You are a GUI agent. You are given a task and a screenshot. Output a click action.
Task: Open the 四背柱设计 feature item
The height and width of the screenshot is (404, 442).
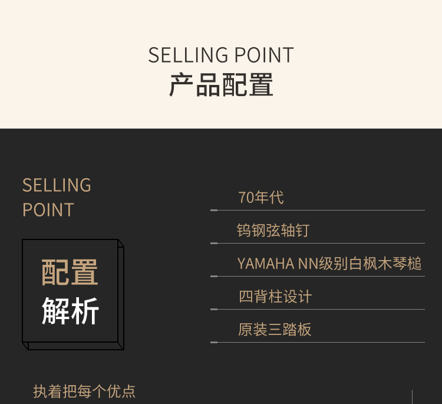[x=275, y=297]
